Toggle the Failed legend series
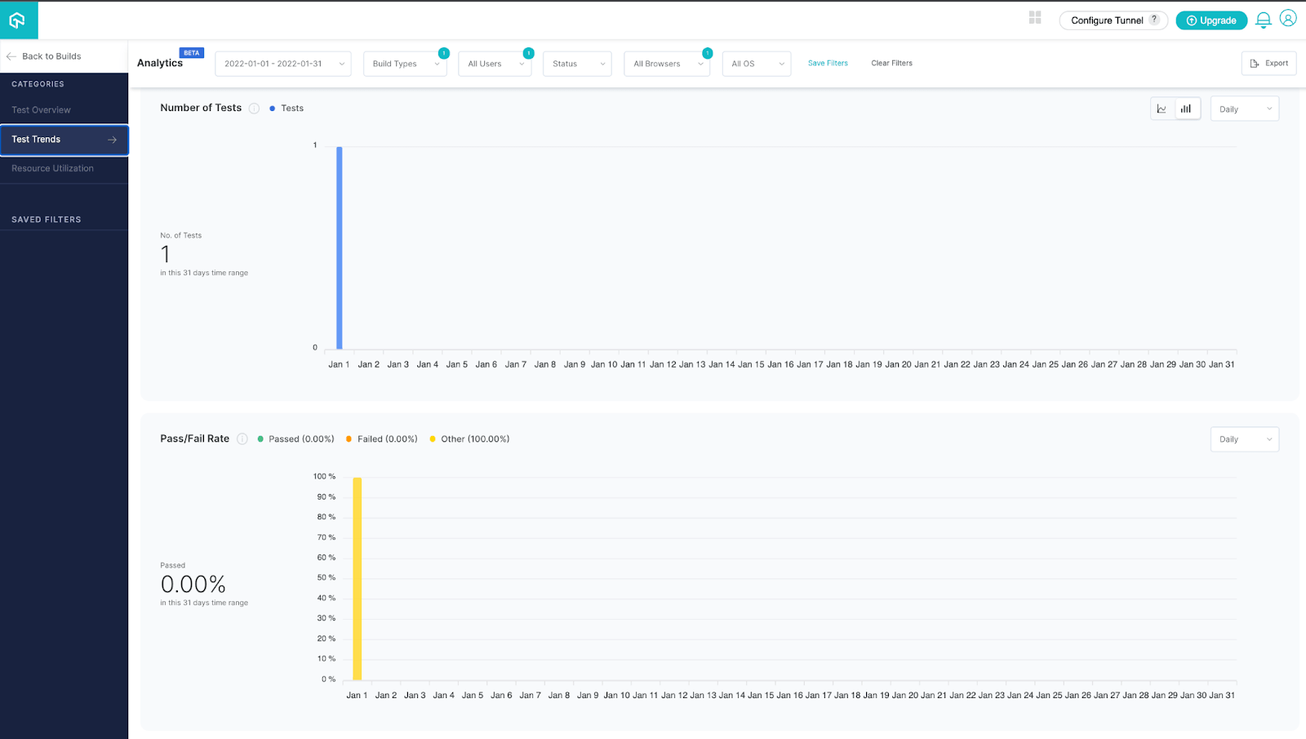This screenshot has height=739, width=1306. (x=381, y=439)
